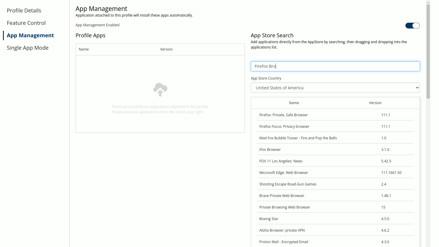Select the Boxing Star app entry
439x247 pixels.
point(269,219)
